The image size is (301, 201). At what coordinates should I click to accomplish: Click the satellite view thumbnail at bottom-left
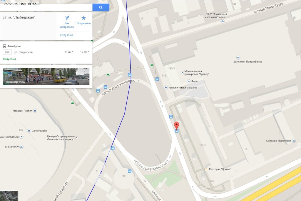(x=9, y=196)
